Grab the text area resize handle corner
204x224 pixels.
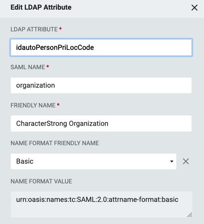190,215
